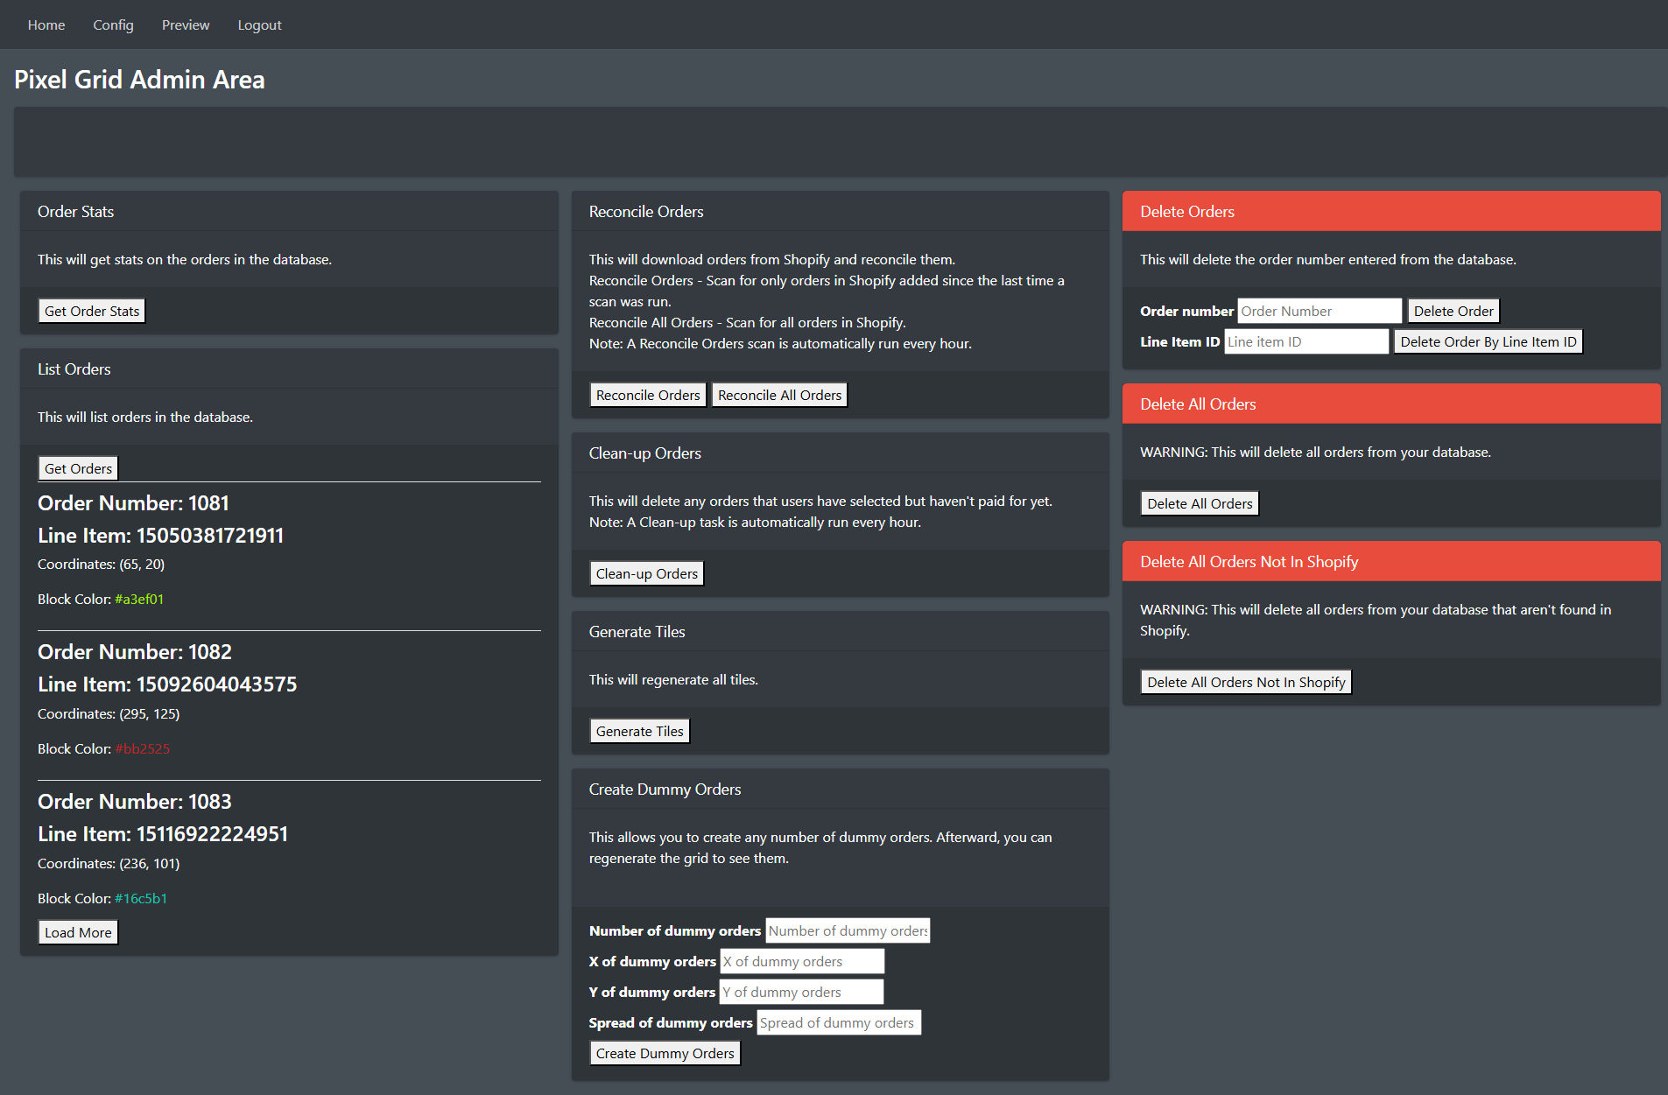The height and width of the screenshot is (1095, 1668).
Task: Click Load More under order list
Action: click(78, 932)
